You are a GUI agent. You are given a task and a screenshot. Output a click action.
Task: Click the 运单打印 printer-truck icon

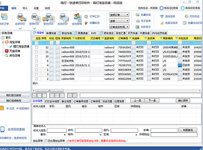pos(21,17)
